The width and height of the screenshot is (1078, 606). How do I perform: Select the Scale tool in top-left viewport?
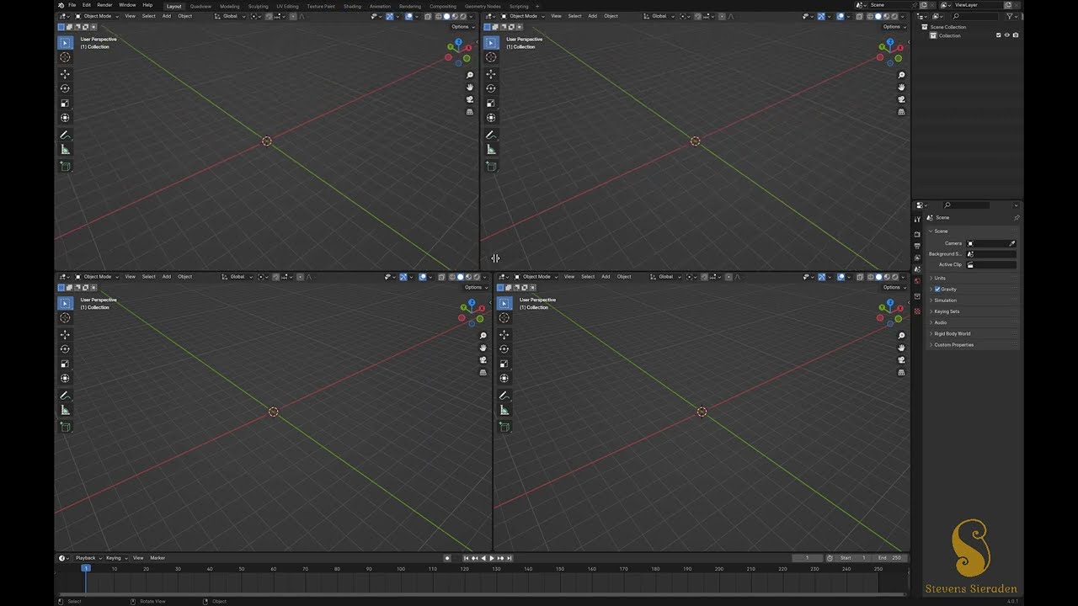click(65, 104)
